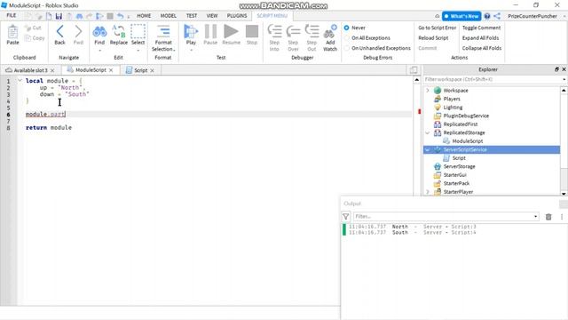Click Toggle Comment action
Image resolution: width=568 pixels, height=320 pixels.
[x=481, y=28]
